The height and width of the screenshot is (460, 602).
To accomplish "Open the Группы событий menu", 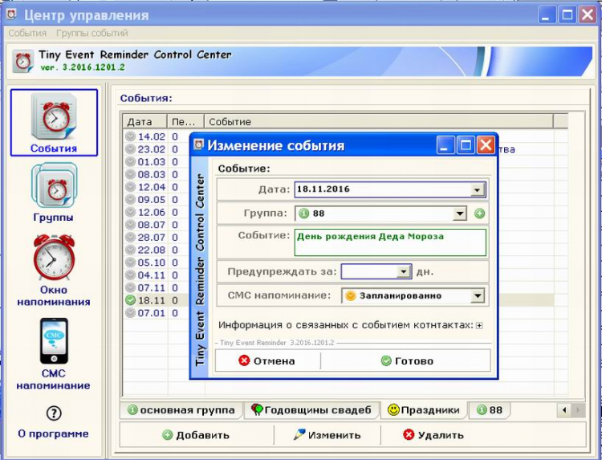I will (92, 34).
